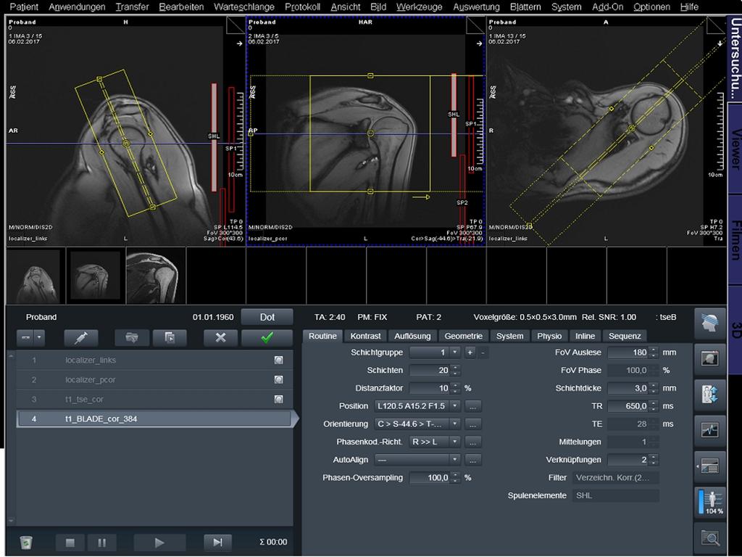742x557 pixels.
Task: Open the AutoAlign dropdown
Action: pyautogui.click(x=454, y=460)
